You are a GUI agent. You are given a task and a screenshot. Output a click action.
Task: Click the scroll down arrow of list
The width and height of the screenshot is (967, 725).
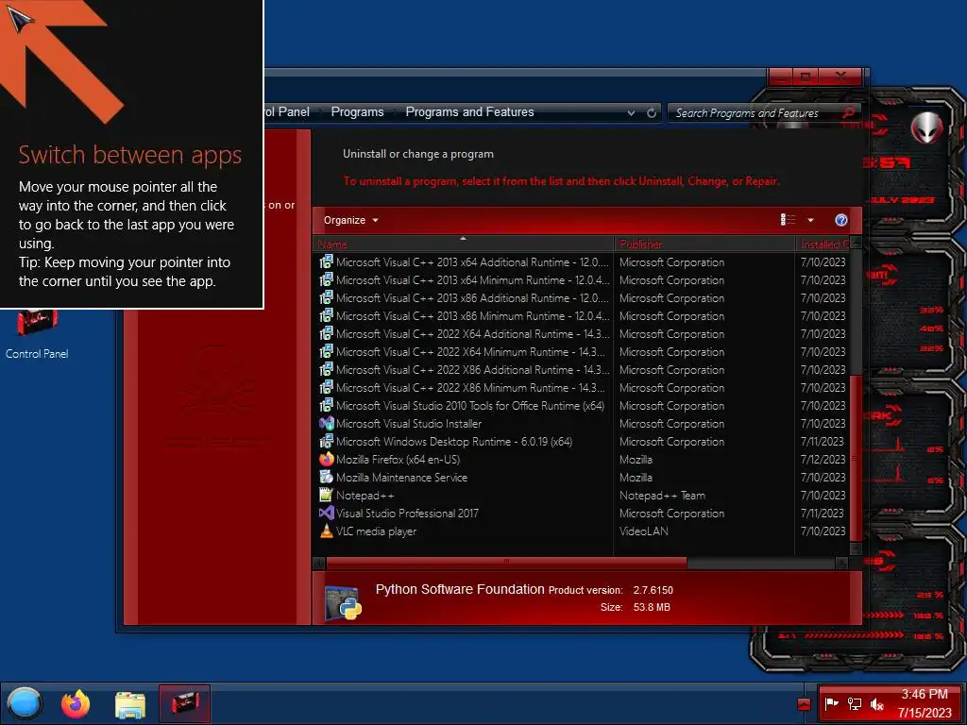856,548
